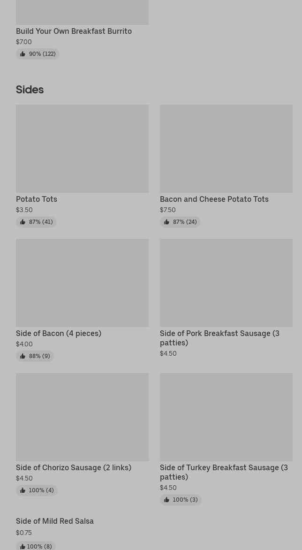Click thumbs-up icon under Build Your Own Breakfast Burrito
This screenshot has height=550, width=302.
23,54
